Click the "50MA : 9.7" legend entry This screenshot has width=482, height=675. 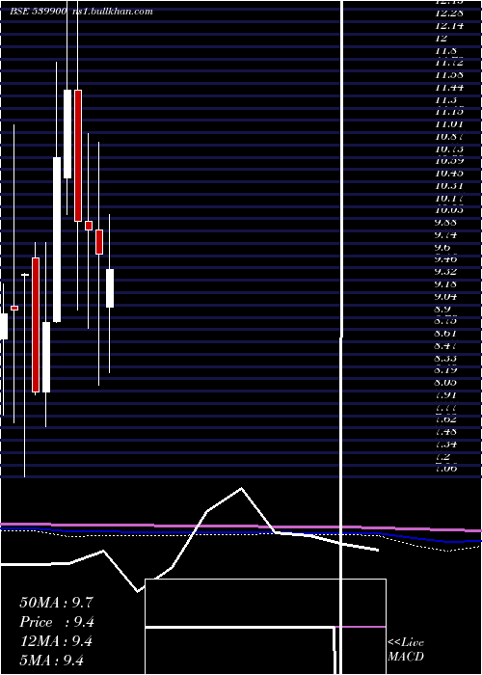(56, 603)
